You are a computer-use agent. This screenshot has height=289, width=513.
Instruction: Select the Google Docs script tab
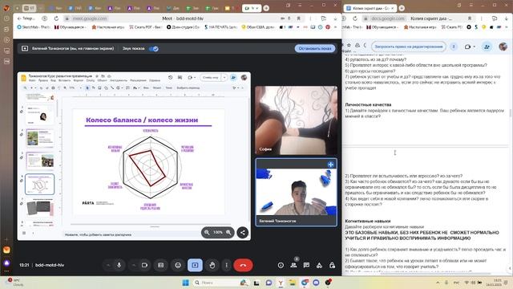pyautogui.click(x=370, y=8)
